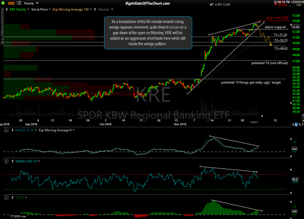This screenshot has height=219, width=304.
Task: Click the green plus add-chart icon
Action: pos(3,3)
